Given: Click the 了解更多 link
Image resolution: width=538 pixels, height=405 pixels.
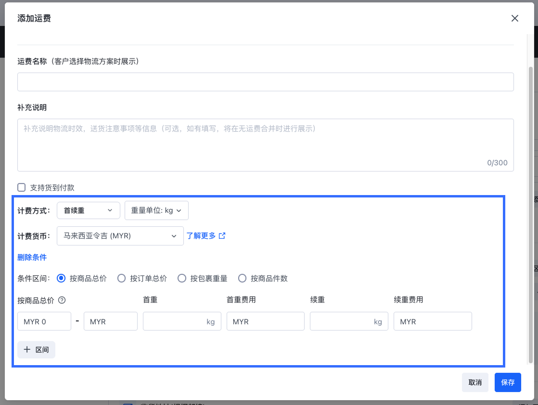Looking at the screenshot, I should coord(201,236).
